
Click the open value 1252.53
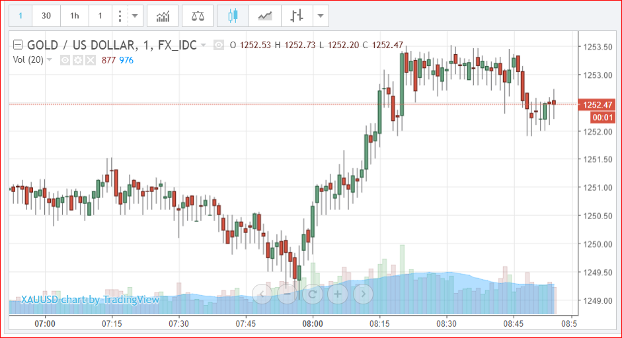[255, 45]
